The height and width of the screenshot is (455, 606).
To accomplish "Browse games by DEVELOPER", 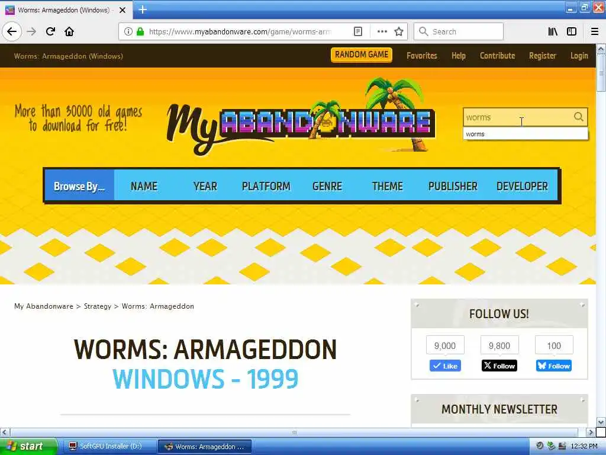I will (x=522, y=186).
